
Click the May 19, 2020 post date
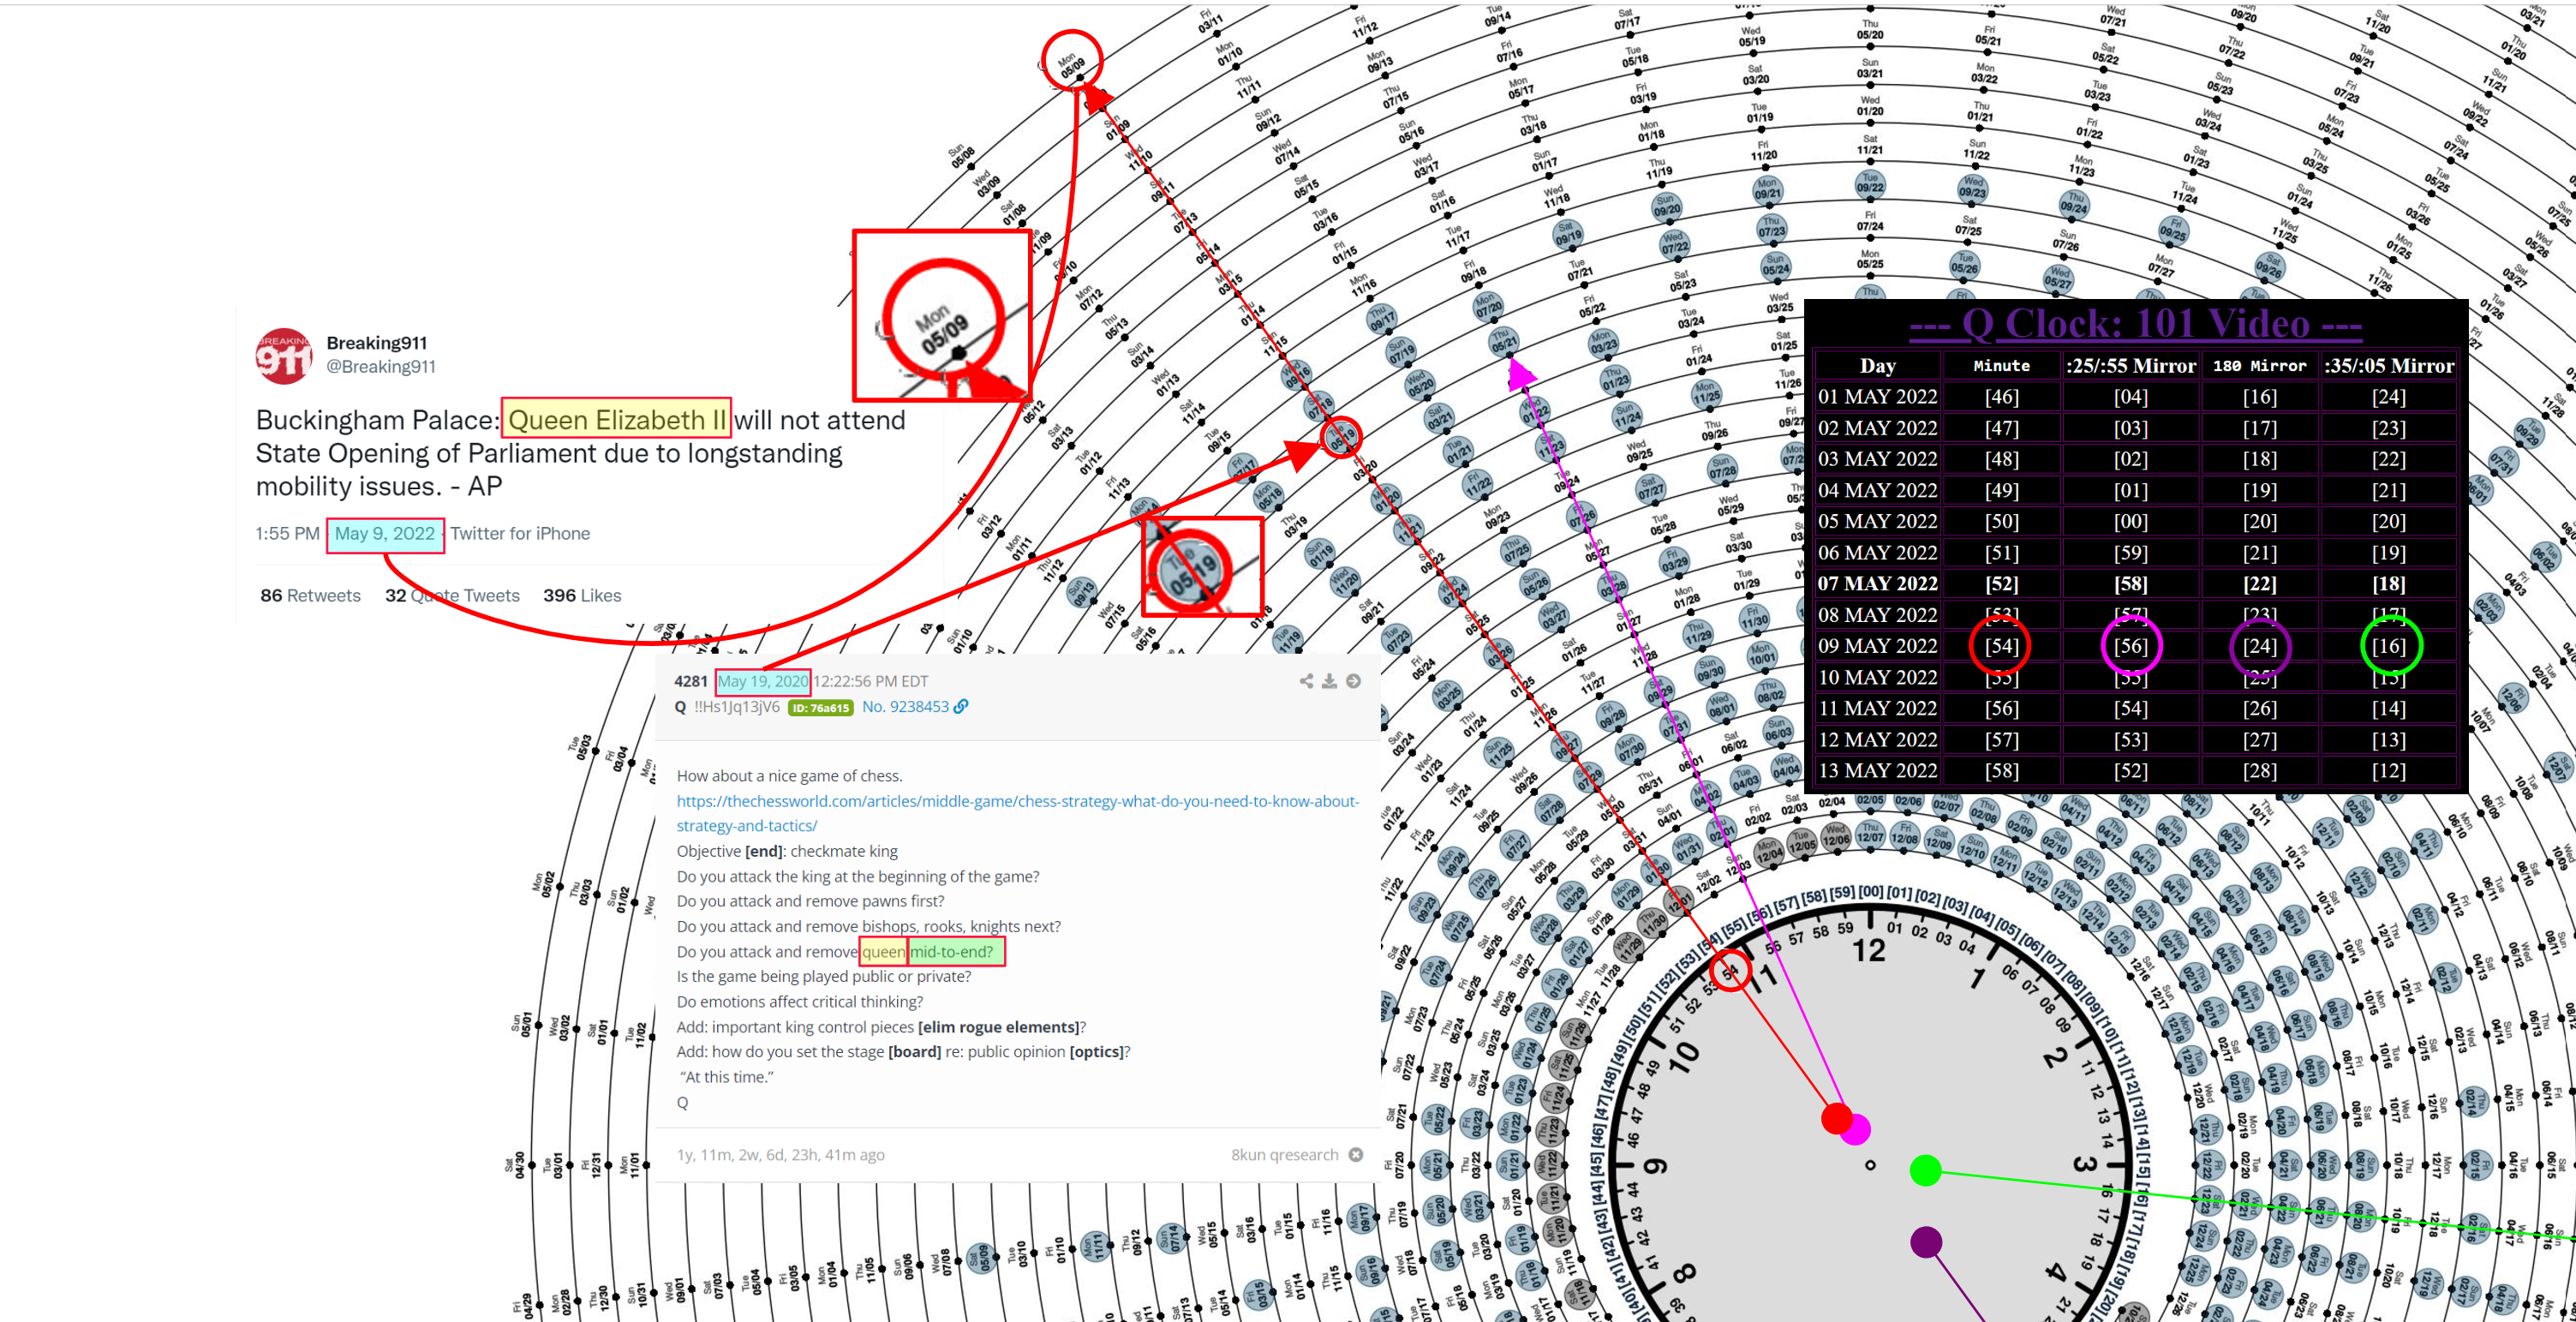[763, 682]
